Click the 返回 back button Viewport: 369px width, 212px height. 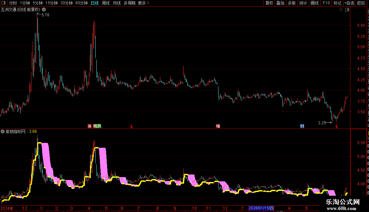coord(361,3)
